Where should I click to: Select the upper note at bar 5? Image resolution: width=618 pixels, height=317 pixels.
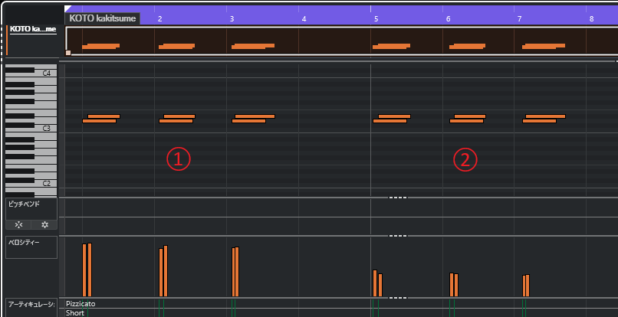click(x=395, y=116)
